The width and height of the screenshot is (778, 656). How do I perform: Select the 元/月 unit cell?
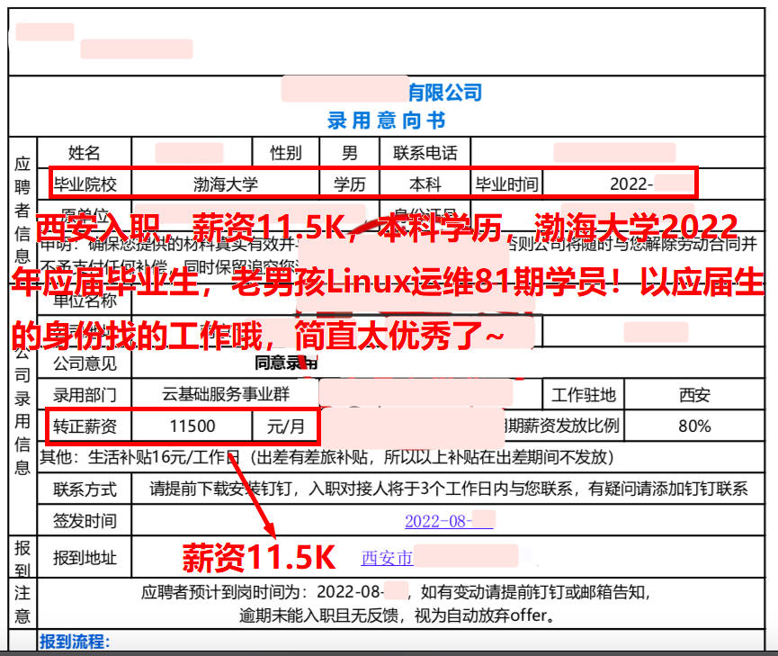[286, 426]
